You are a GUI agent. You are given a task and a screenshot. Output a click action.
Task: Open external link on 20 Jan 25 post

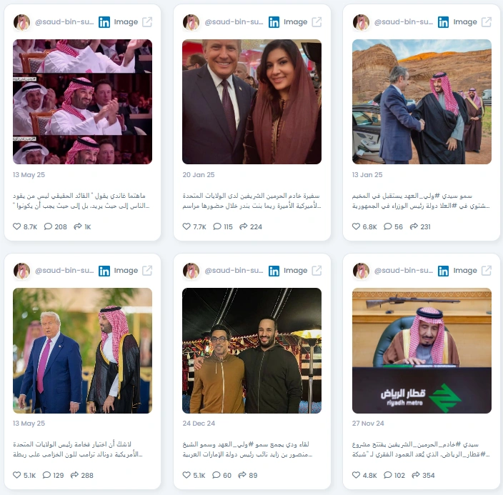pyautogui.click(x=317, y=22)
